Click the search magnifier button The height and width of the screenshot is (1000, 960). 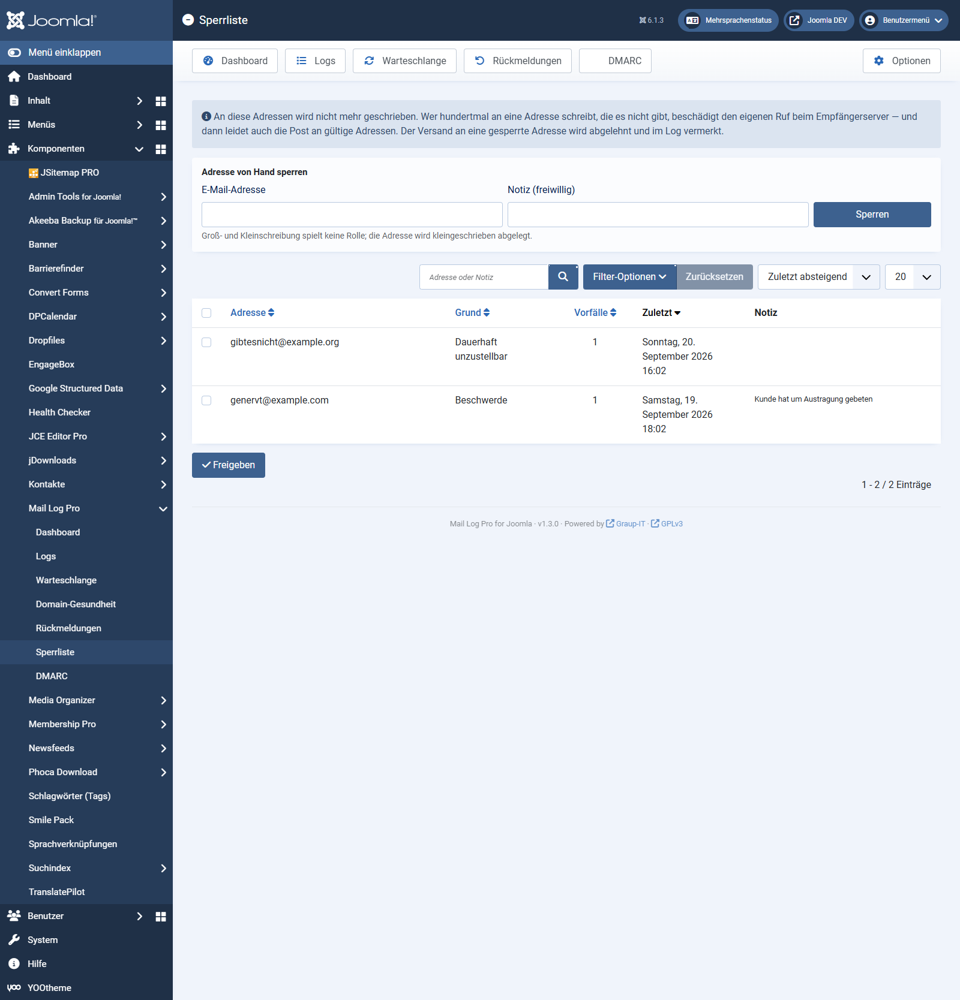pyautogui.click(x=563, y=277)
